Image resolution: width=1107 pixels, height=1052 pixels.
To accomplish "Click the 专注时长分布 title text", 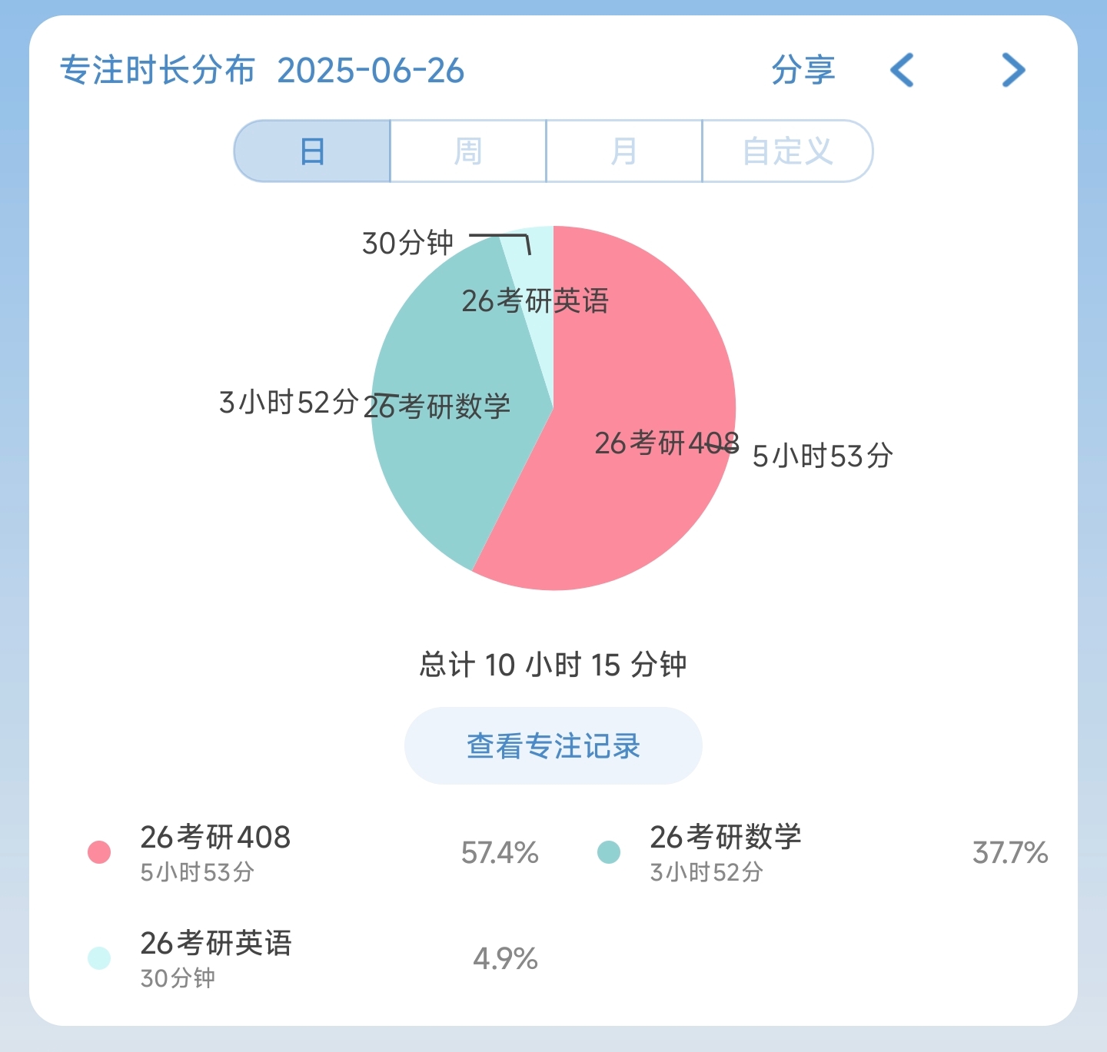I will click(158, 71).
